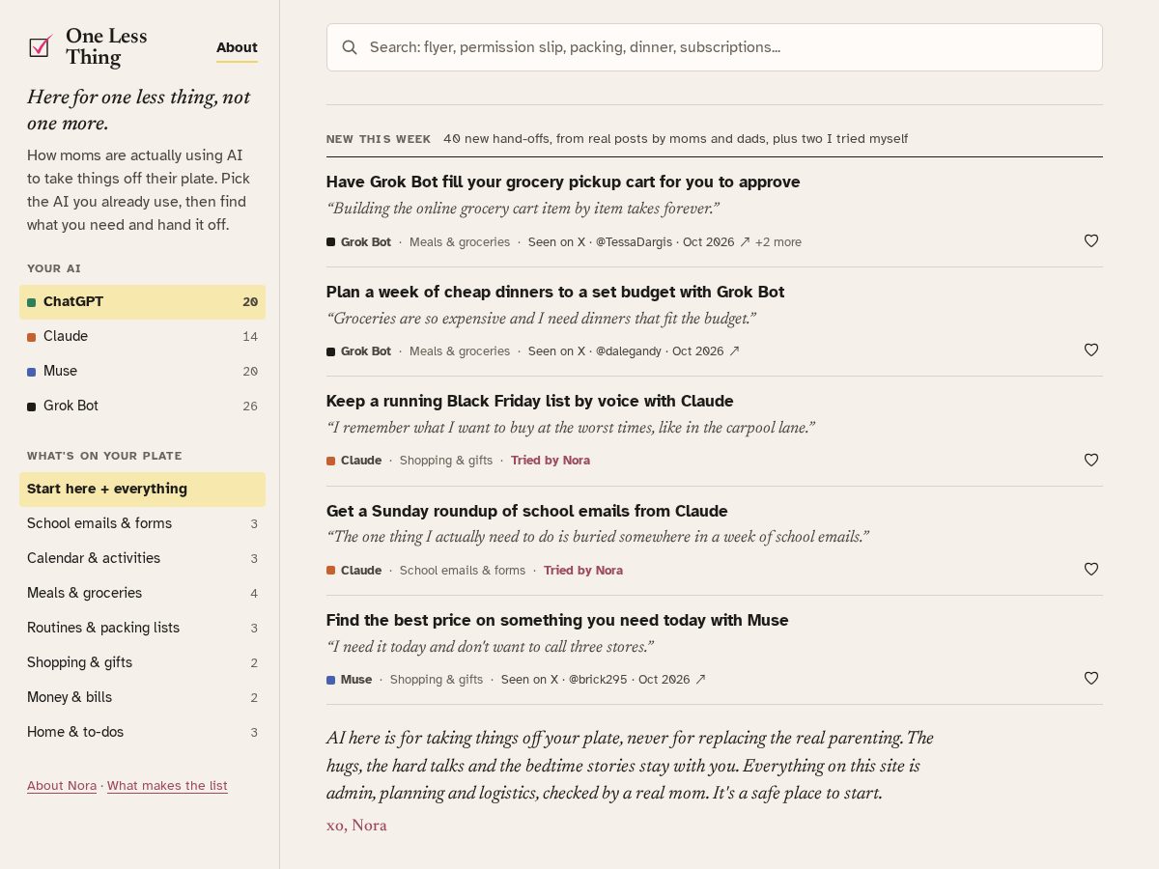Select the Home & to-dos category
Viewport: 1159px width, 869px height.
coord(142,733)
